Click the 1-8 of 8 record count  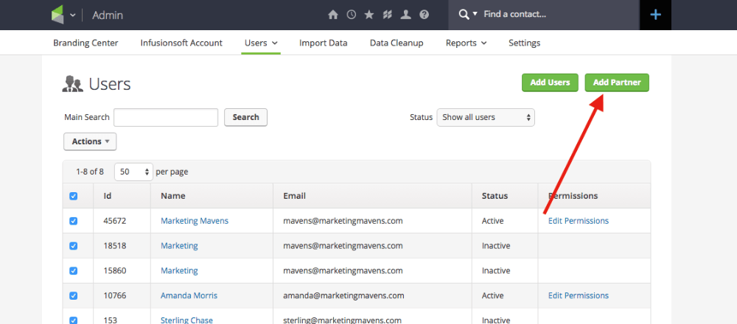click(90, 172)
